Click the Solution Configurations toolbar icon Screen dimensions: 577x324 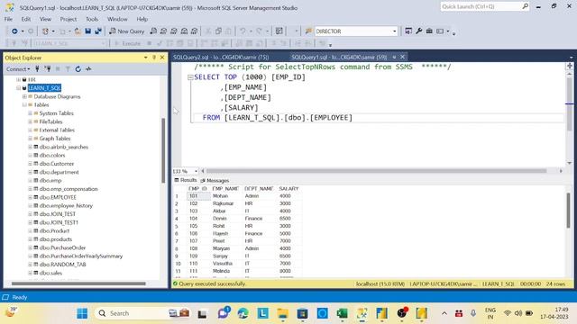[x=279, y=31]
